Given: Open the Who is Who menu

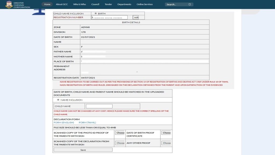Looking at the screenshot, I should (79, 4).
